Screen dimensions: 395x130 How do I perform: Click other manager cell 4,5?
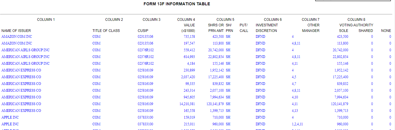click(x=294, y=77)
